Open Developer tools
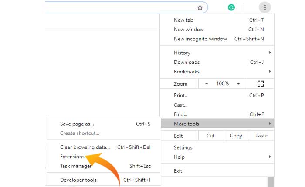Image resolution: width=305 pixels, height=187 pixels. click(78, 180)
